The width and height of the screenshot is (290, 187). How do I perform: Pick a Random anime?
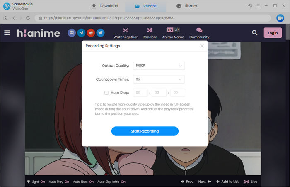[150, 33]
